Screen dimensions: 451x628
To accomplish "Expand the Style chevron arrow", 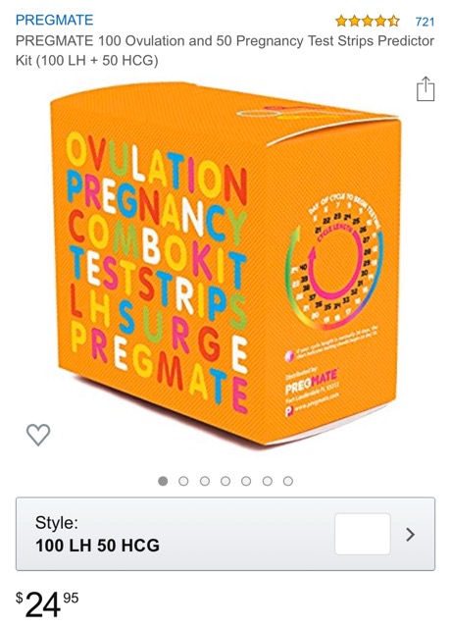I will (x=410, y=534).
